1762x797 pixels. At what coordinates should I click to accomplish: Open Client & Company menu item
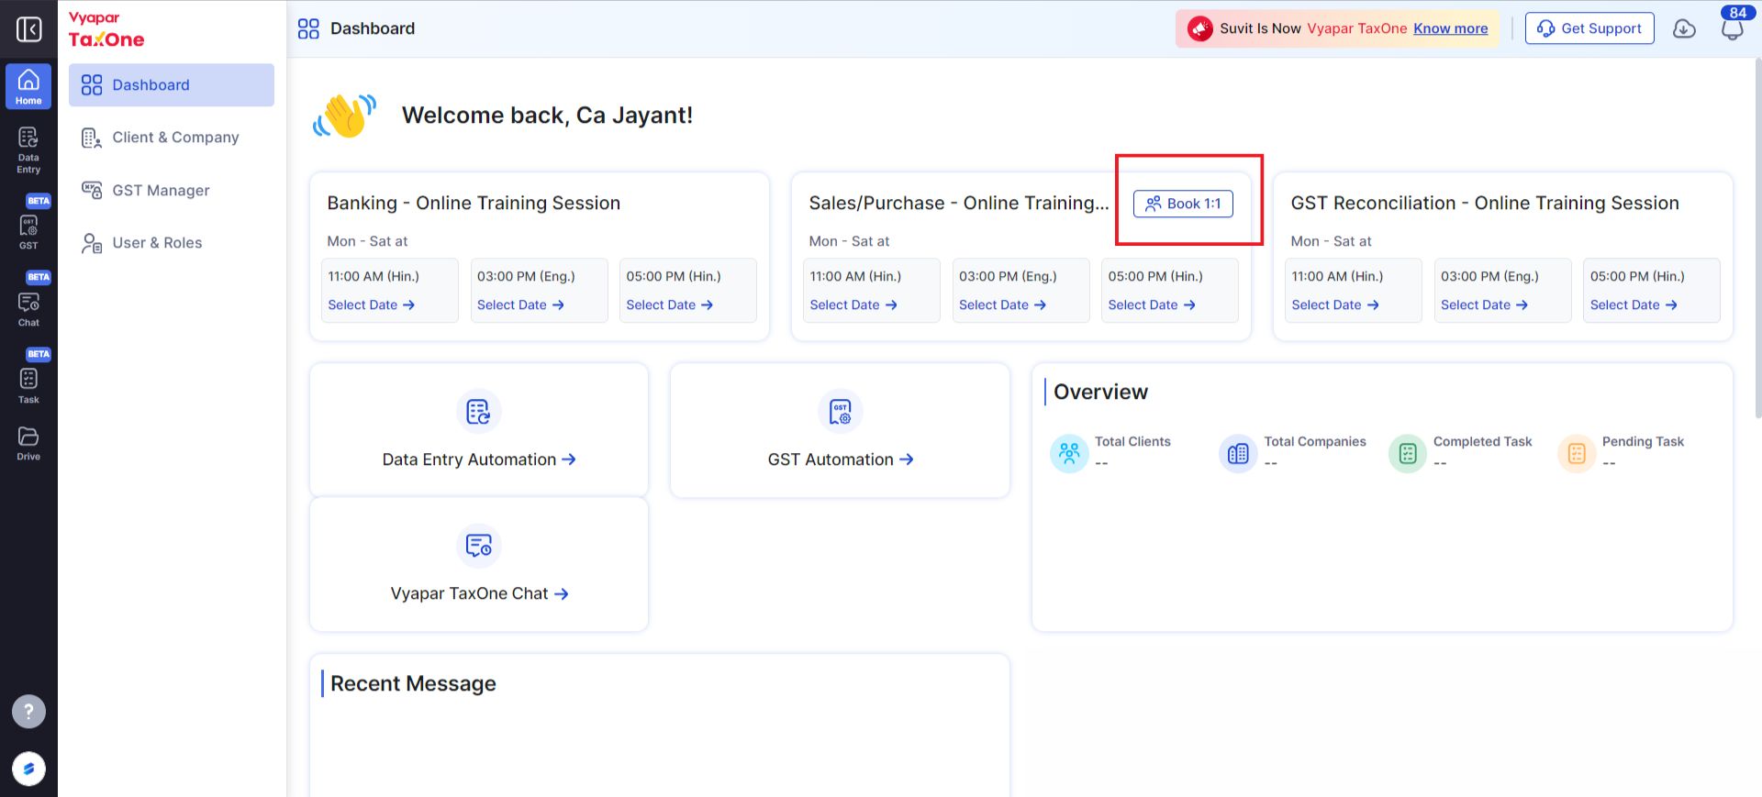pyautogui.click(x=172, y=138)
